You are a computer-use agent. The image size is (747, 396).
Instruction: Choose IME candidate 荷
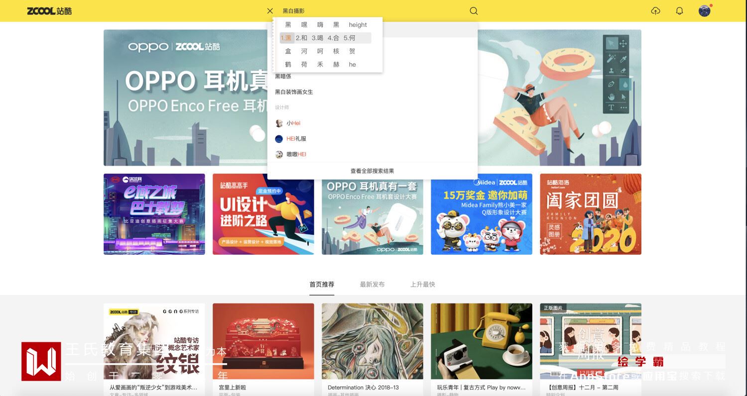304,65
